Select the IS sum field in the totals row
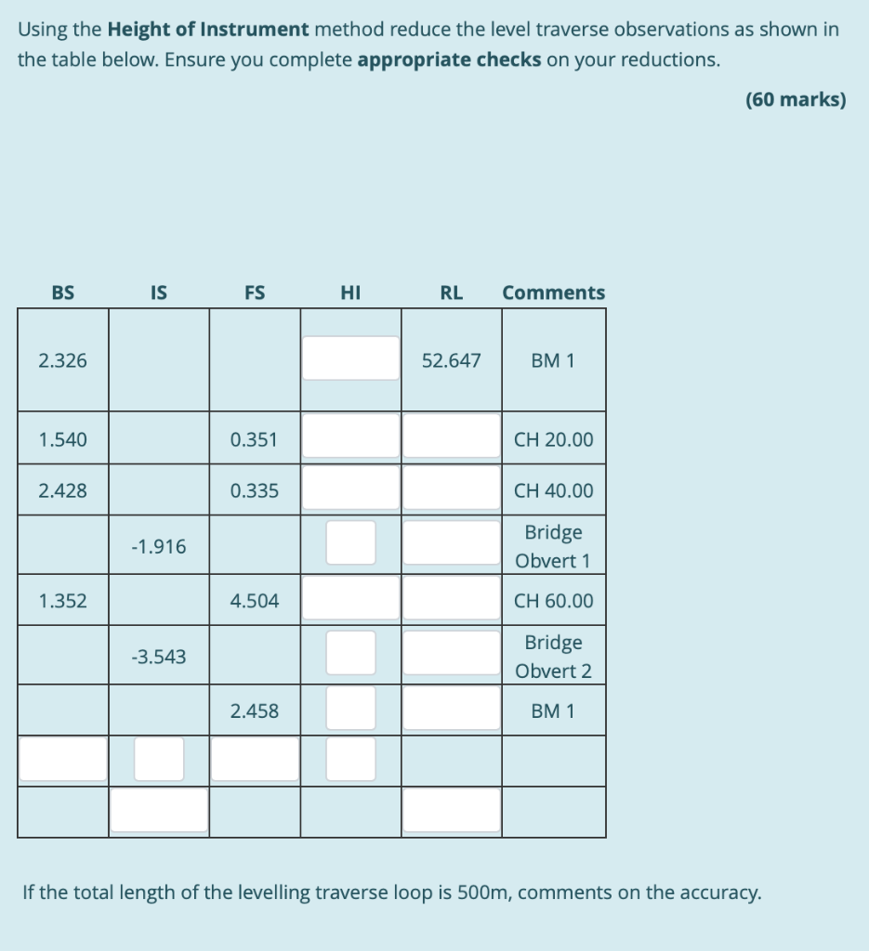The image size is (869, 951). pos(158,758)
